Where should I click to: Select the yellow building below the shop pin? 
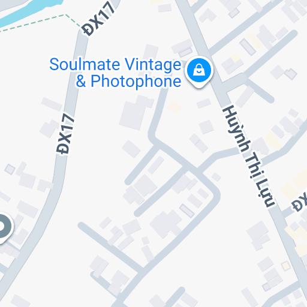pos(174,107)
